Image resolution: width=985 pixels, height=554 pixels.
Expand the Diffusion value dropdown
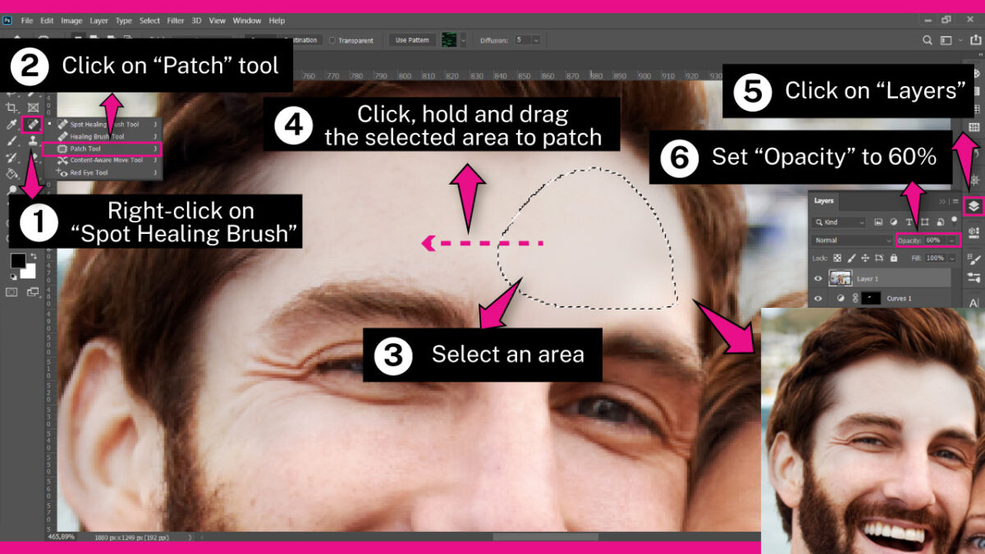tap(534, 39)
